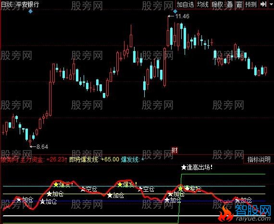
Task: Select the 预测 forecast tool
Action: pyautogui.click(x=251, y=4)
